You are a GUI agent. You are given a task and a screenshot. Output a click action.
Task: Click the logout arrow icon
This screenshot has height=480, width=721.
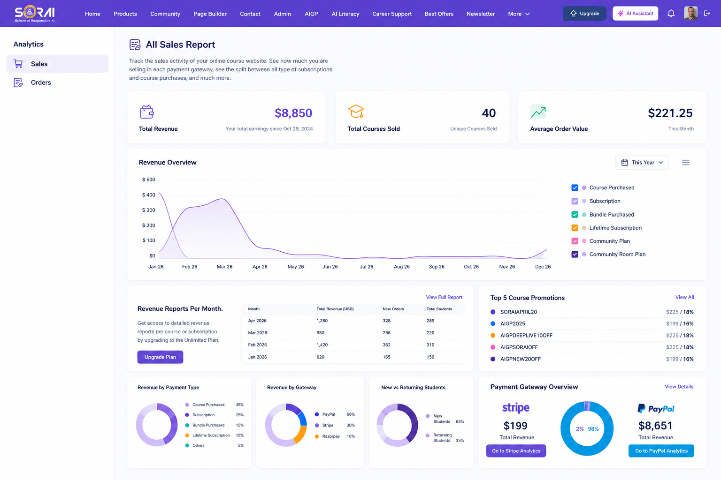click(x=707, y=14)
